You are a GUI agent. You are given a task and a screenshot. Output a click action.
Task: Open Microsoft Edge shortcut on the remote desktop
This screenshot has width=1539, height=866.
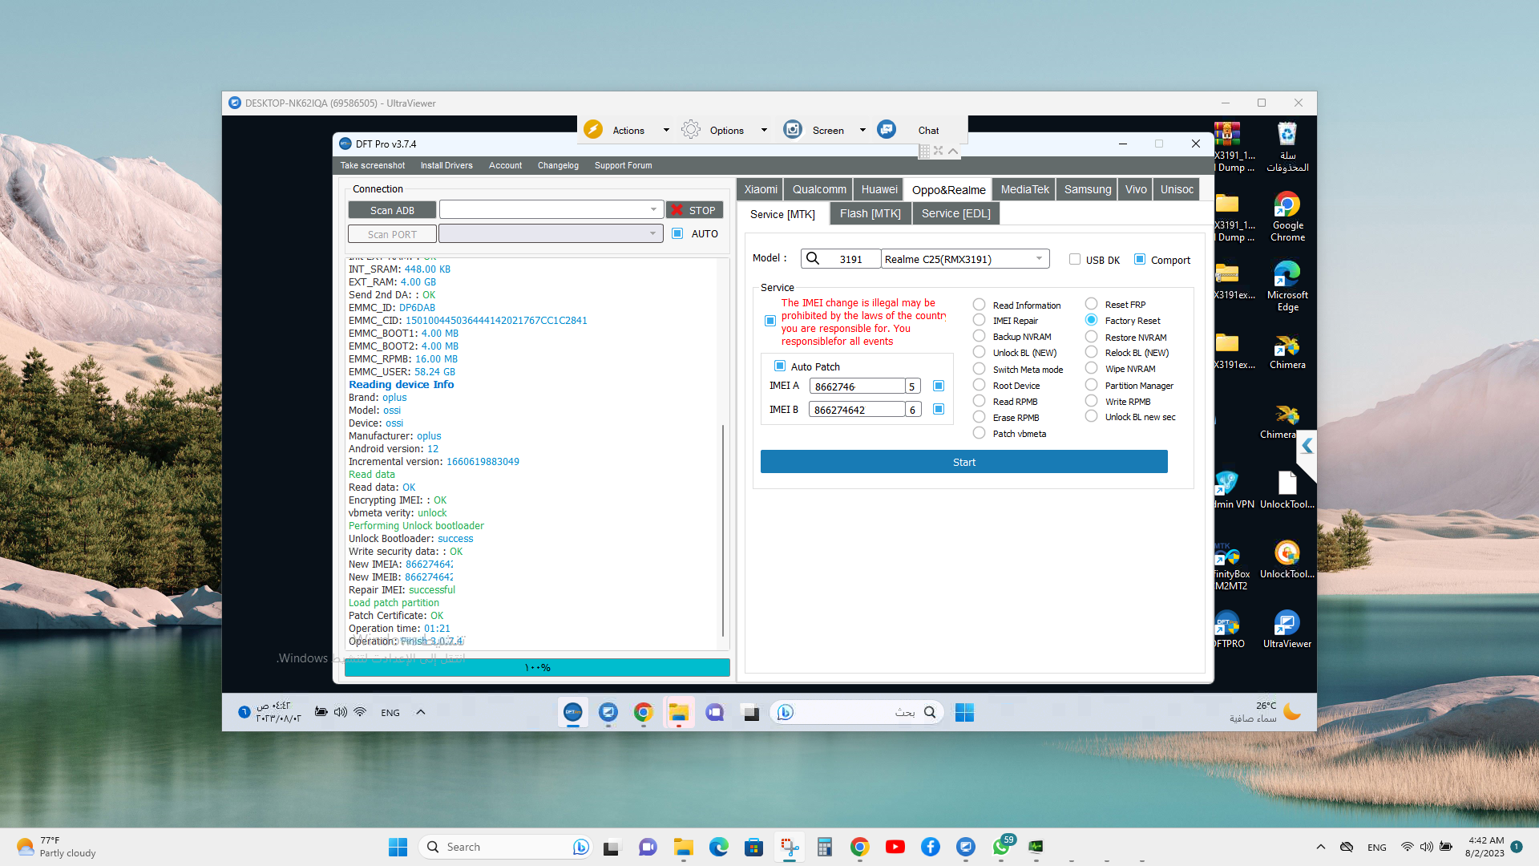click(1287, 285)
